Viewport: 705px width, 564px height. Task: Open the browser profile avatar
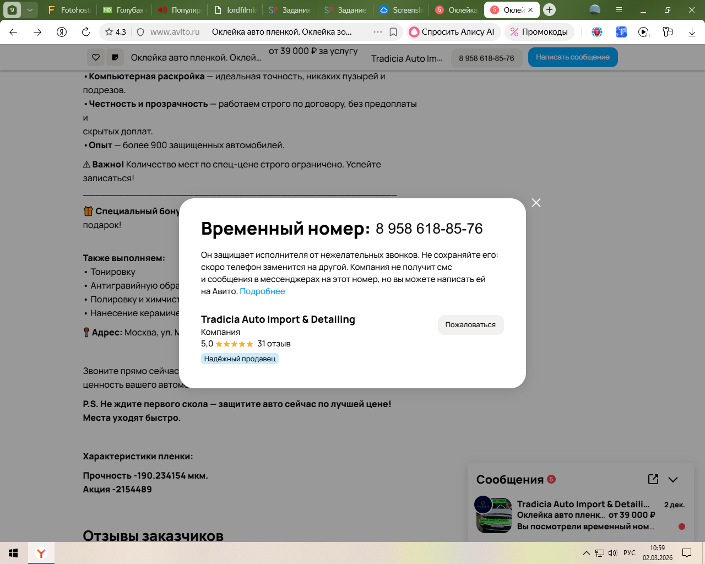click(595, 10)
